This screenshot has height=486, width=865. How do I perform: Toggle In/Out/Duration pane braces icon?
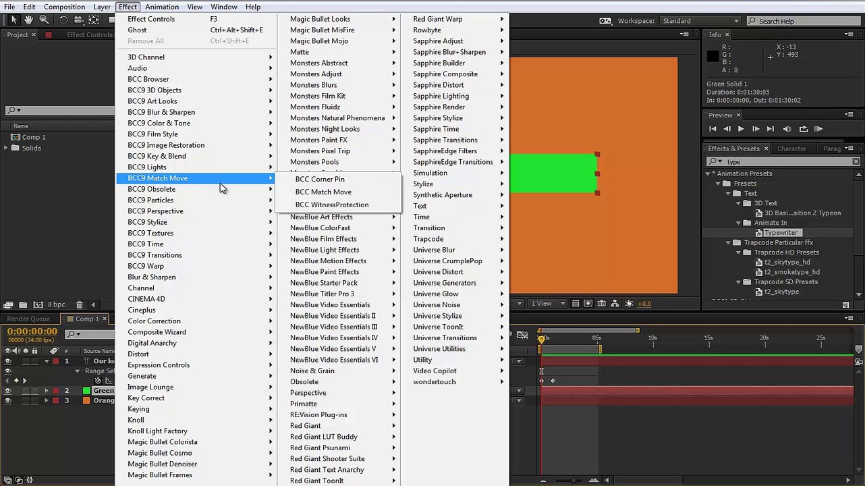click(x=29, y=481)
